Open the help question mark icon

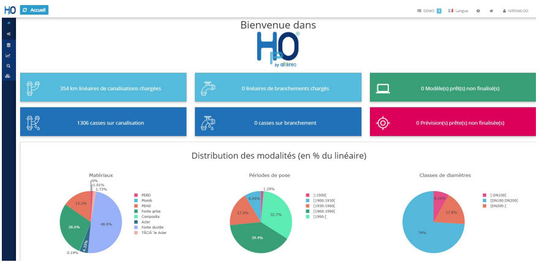click(x=478, y=10)
